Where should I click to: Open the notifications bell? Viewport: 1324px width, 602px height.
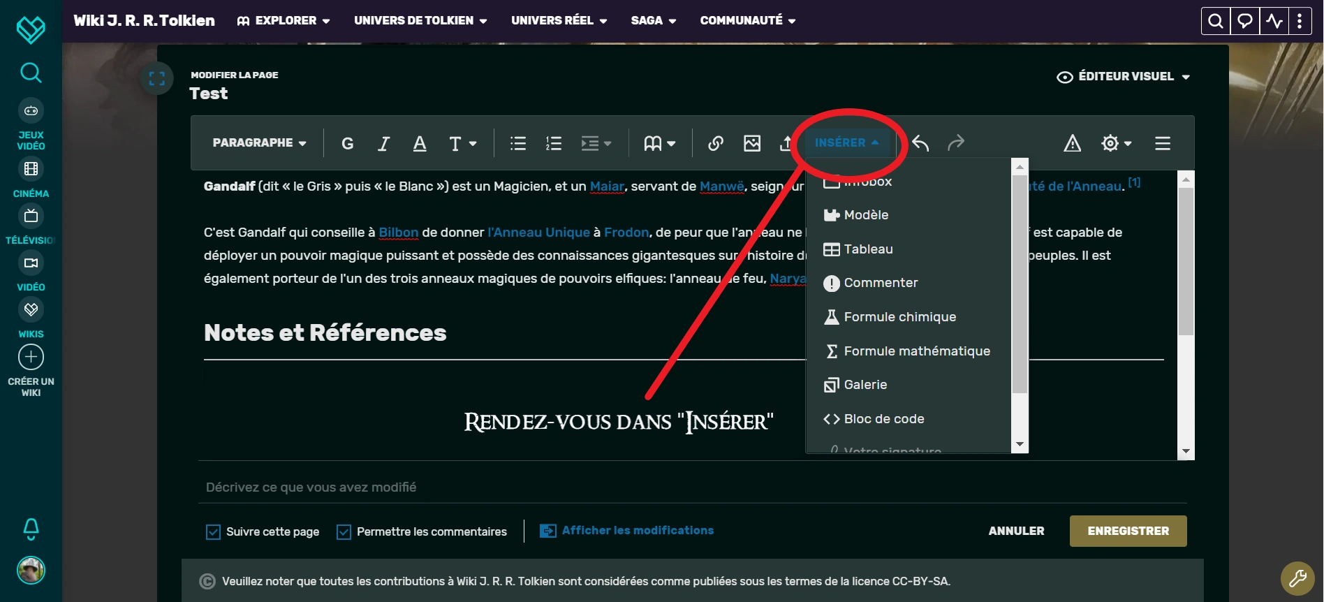[31, 529]
